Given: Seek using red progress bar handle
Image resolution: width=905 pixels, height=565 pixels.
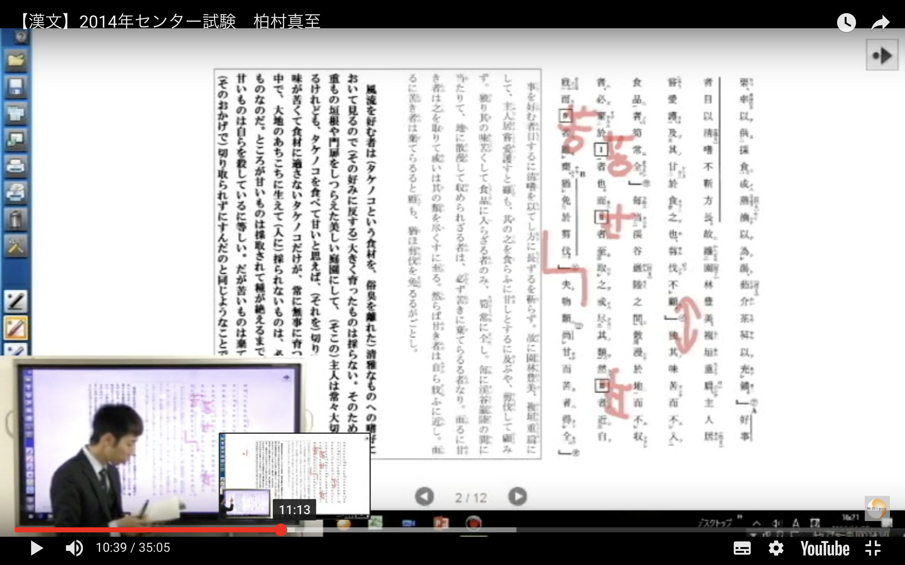Looking at the screenshot, I should point(281,530).
